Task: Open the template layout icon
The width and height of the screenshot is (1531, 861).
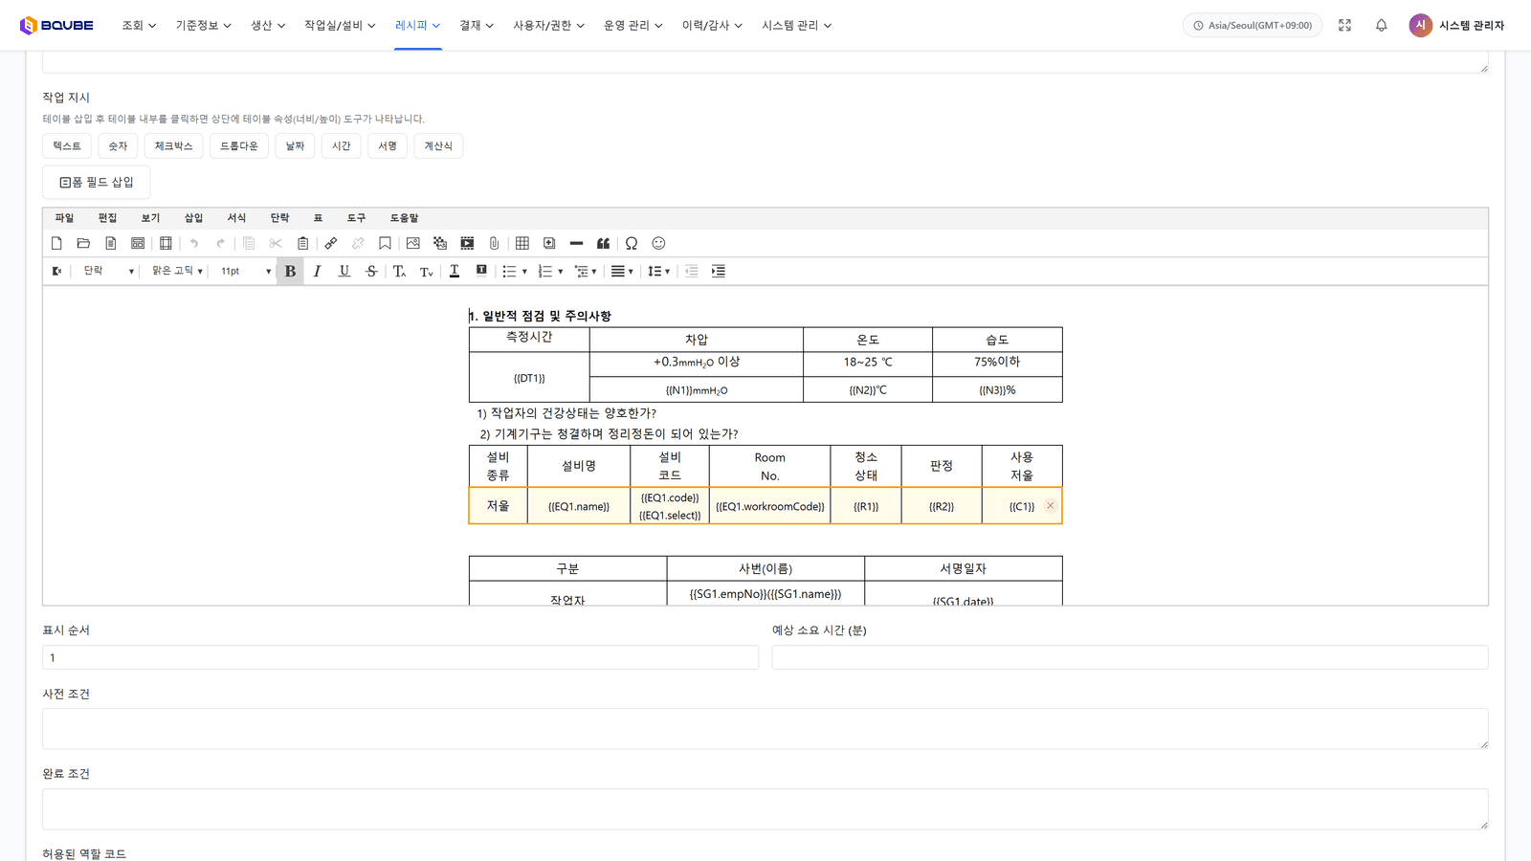Action: [x=138, y=244]
